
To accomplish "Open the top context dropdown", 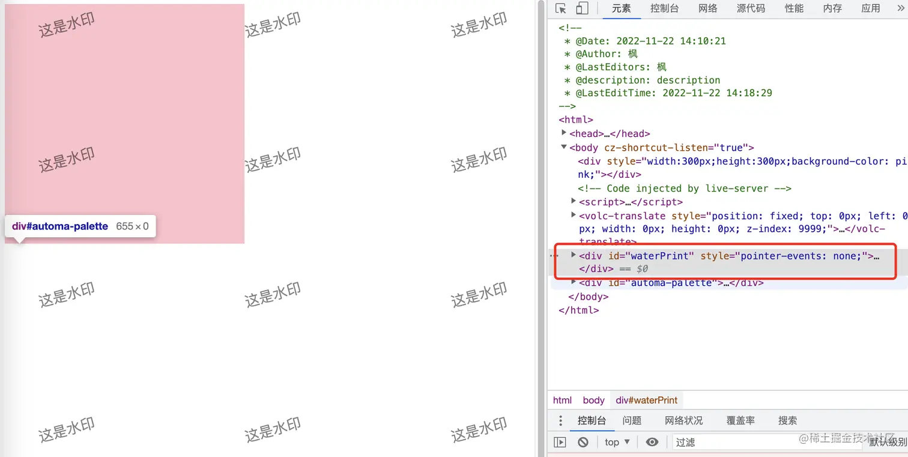I will pyautogui.click(x=617, y=442).
